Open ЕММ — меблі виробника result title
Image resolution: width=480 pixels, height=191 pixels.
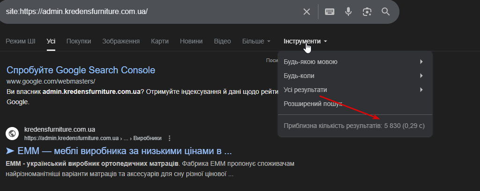119,151
